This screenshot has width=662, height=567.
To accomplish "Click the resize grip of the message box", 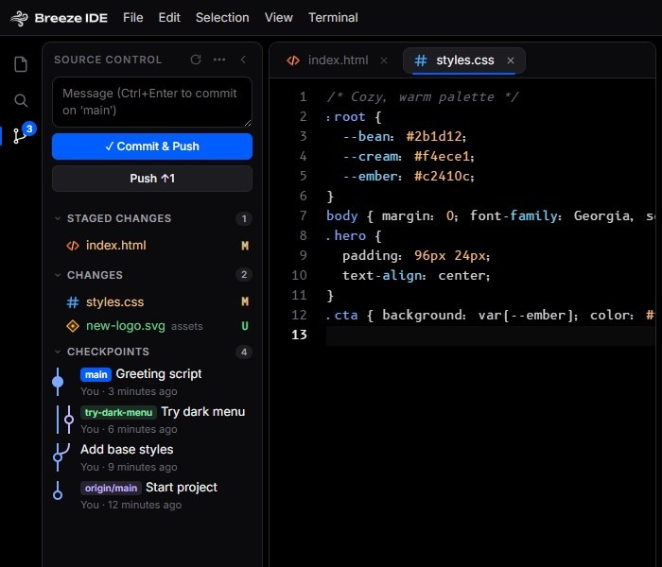I will [248, 122].
